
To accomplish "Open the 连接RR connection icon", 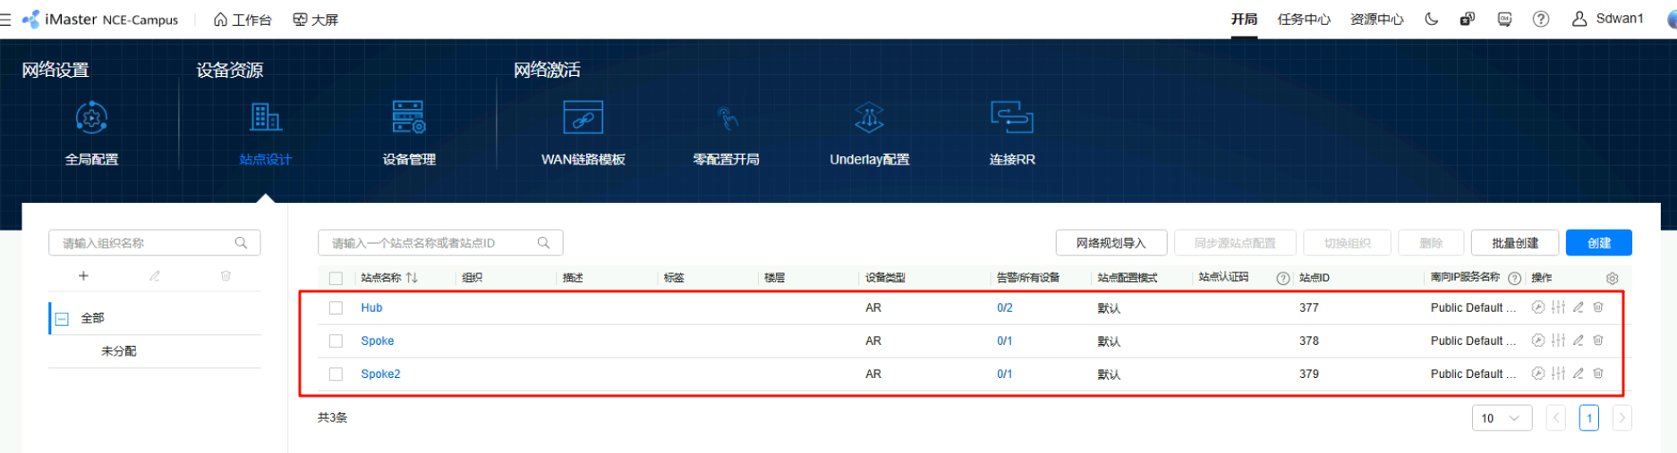I will [x=1012, y=118].
